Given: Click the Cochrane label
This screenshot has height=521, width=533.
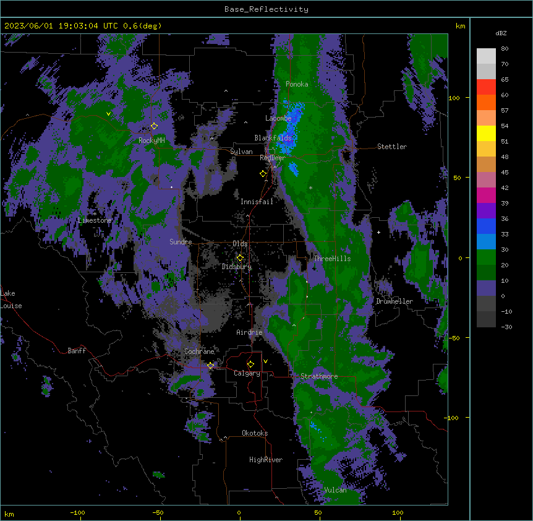Looking at the screenshot, I should click(199, 351).
